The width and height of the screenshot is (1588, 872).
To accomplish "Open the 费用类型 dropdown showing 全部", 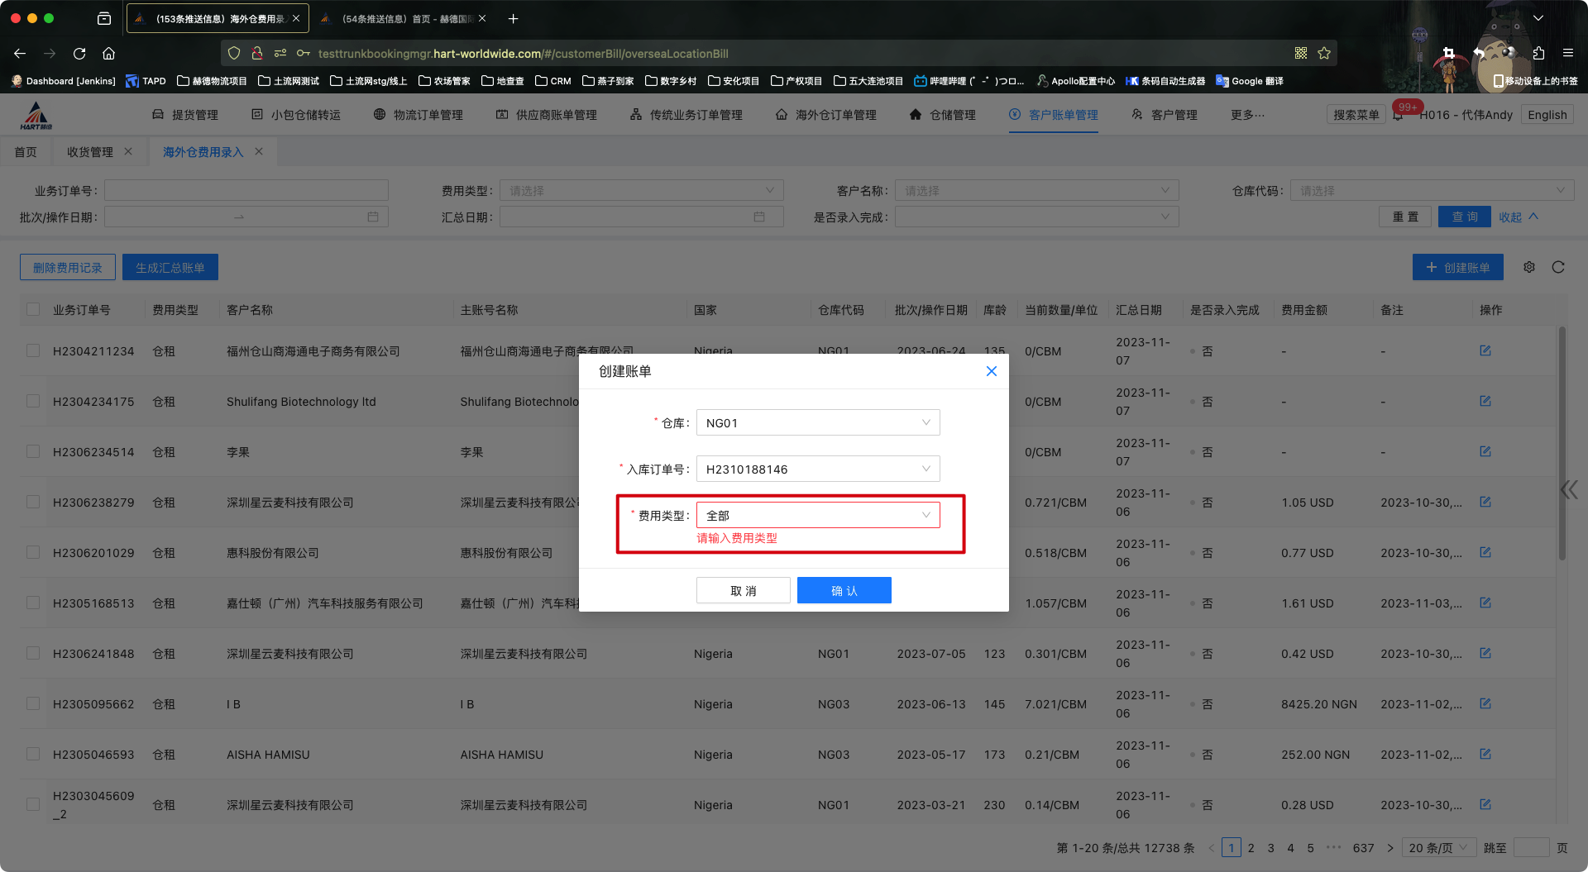I will pyautogui.click(x=817, y=515).
